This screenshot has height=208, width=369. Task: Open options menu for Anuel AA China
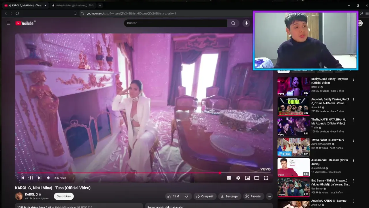click(x=353, y=100)
